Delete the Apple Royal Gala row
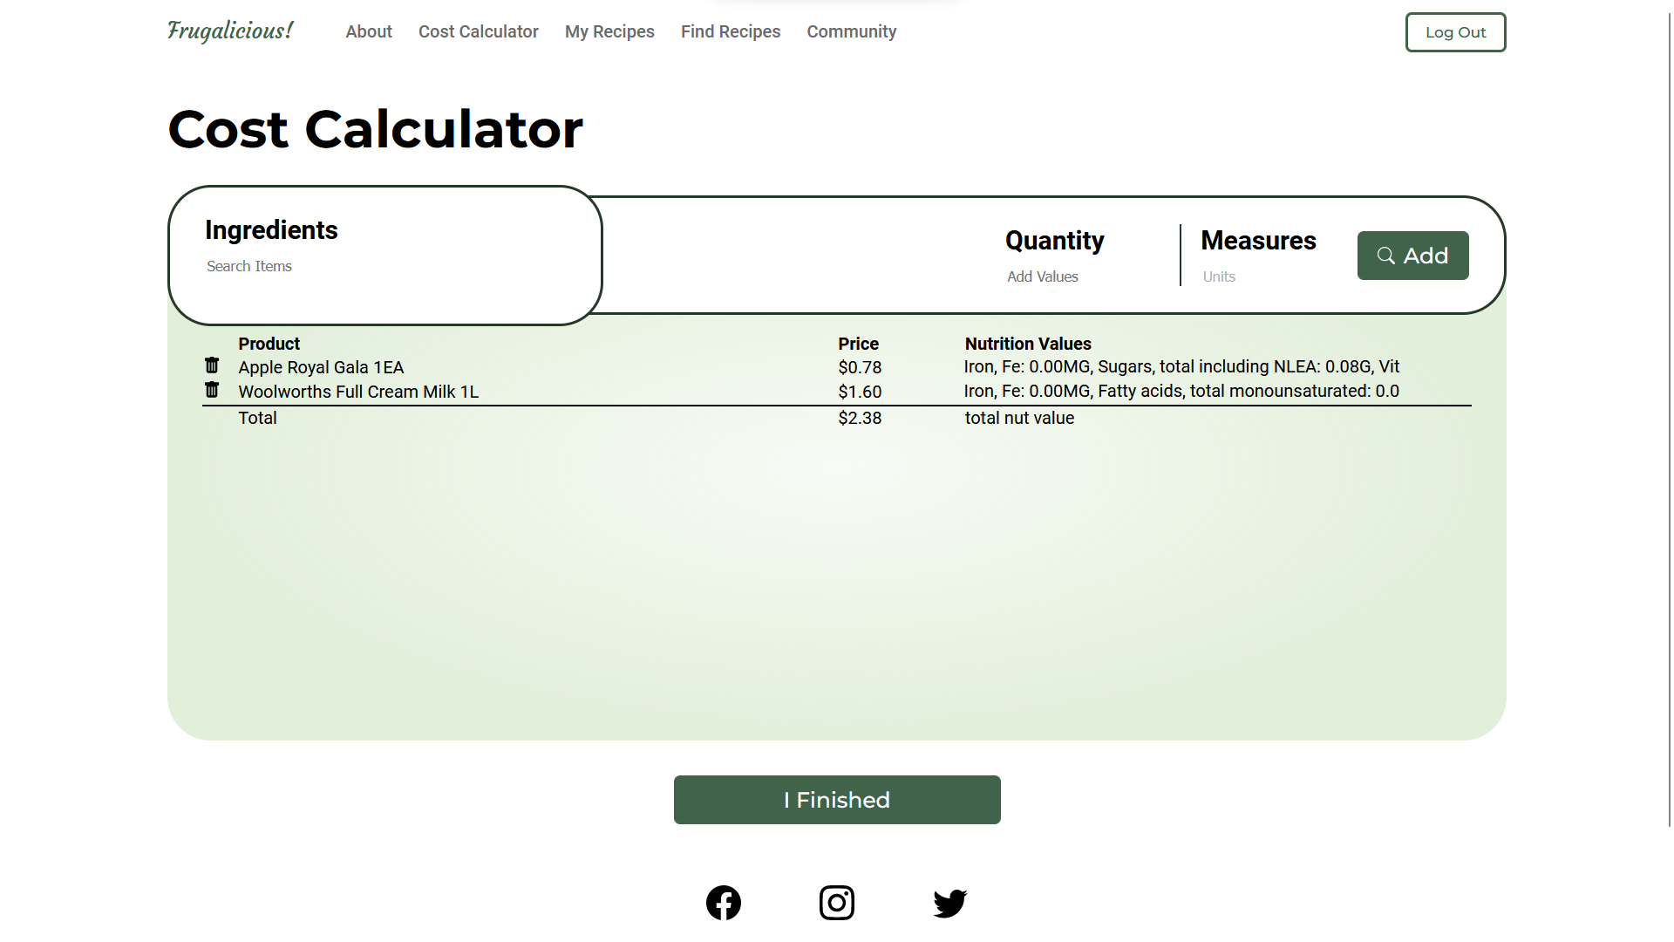Screen dimensions: 1674x942 [212, 365]
